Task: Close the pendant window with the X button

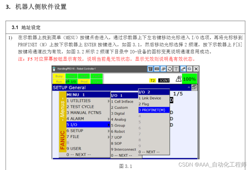Action: pyautogui.click(x=196, y=69)
